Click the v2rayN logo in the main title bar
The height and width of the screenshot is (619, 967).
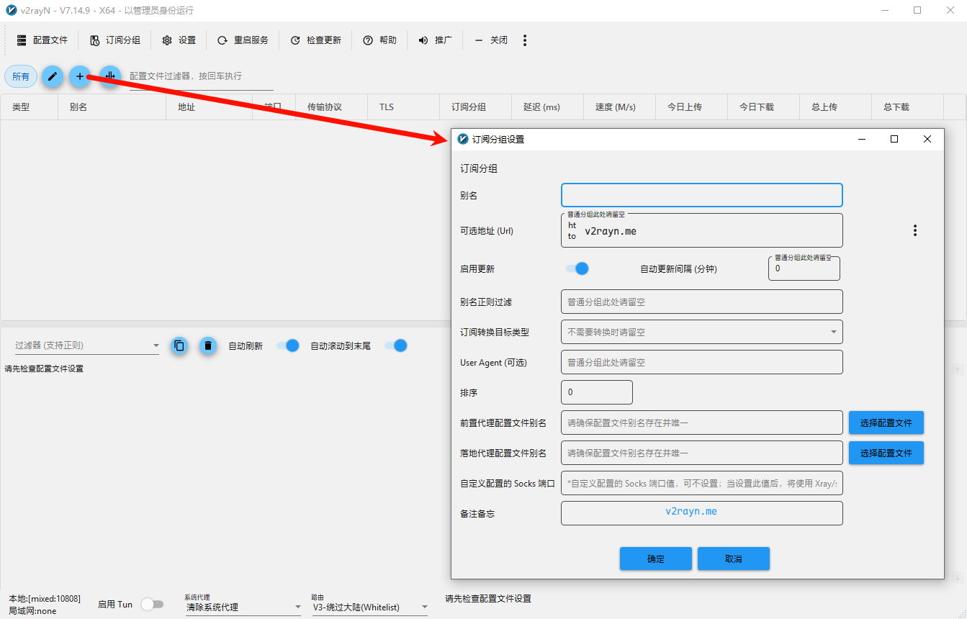(11, 10)
